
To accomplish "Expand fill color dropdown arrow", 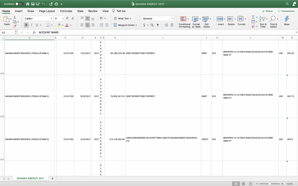I will (62, 25).
